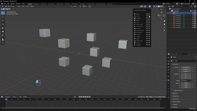Click the Play animation button

[86, 97]
